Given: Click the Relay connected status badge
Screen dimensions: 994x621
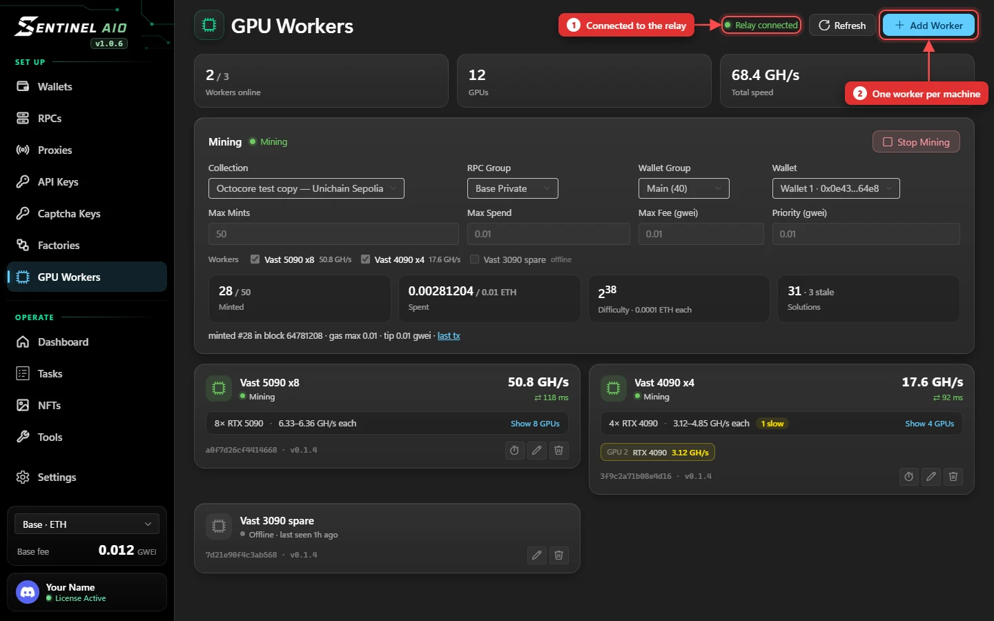Looking at the screenshot, I should tap(761, 26).
